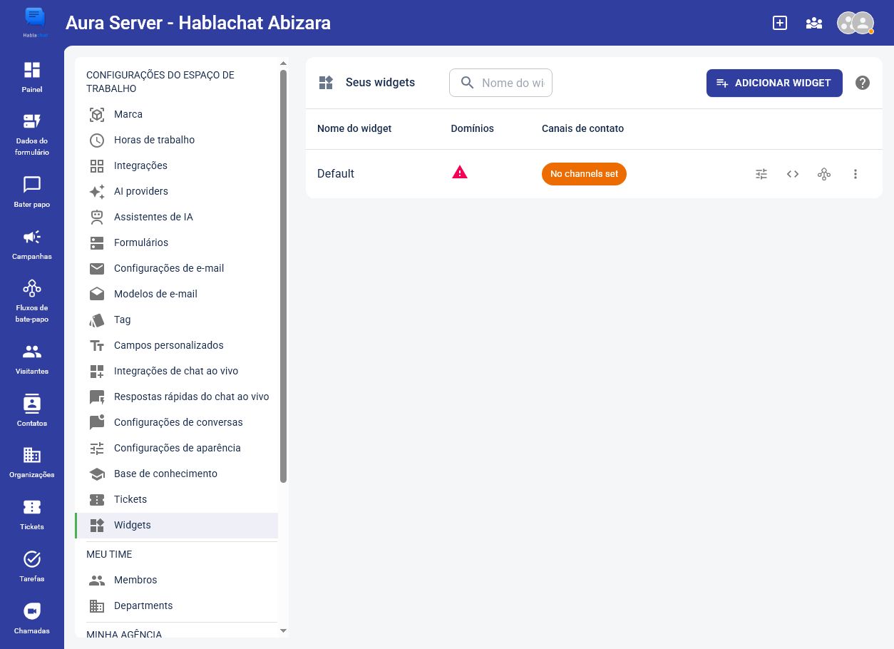Show embed code for Default widget
This screenshot has height=649, width=894.
[x=793, y=174]
